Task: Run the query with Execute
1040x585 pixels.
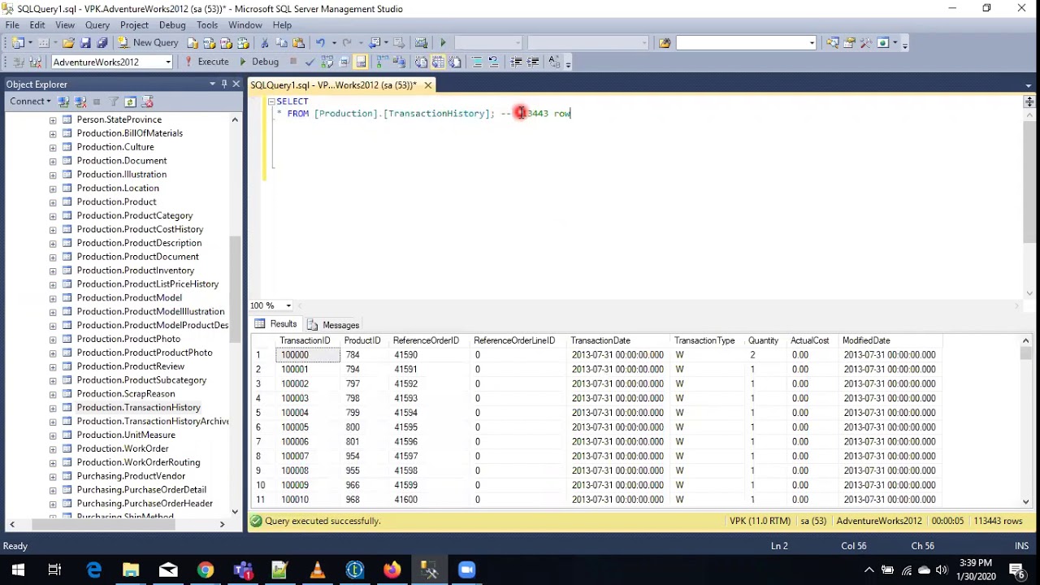Action: [x=206, y=62]
